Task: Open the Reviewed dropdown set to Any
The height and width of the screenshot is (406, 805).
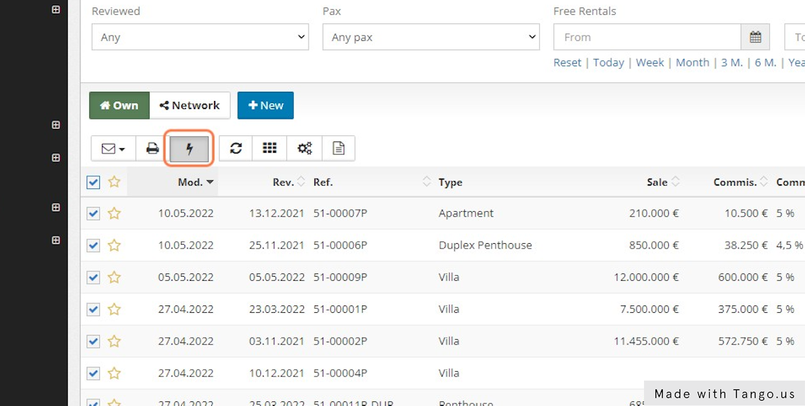Action: point(200,37)
